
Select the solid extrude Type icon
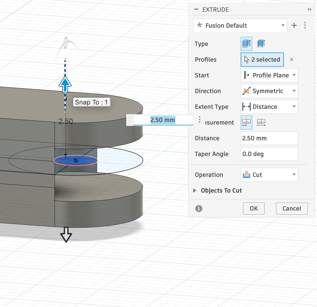[x=246, y=44]
